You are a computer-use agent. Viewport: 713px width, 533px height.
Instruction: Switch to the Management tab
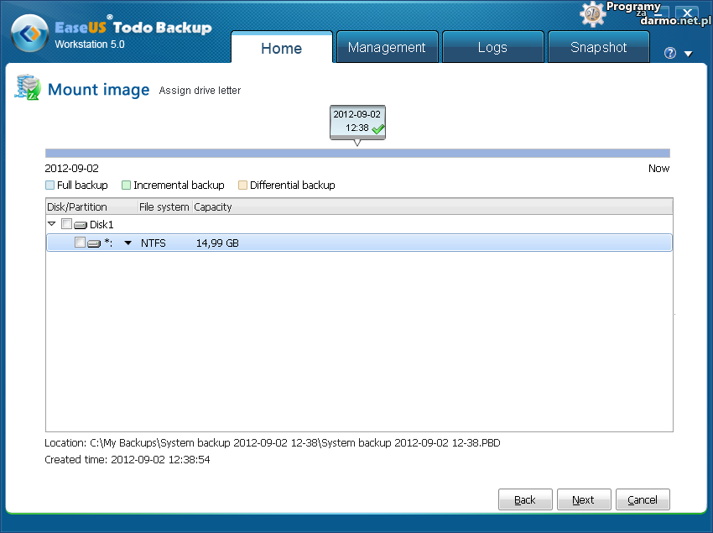tap(387, 48)
